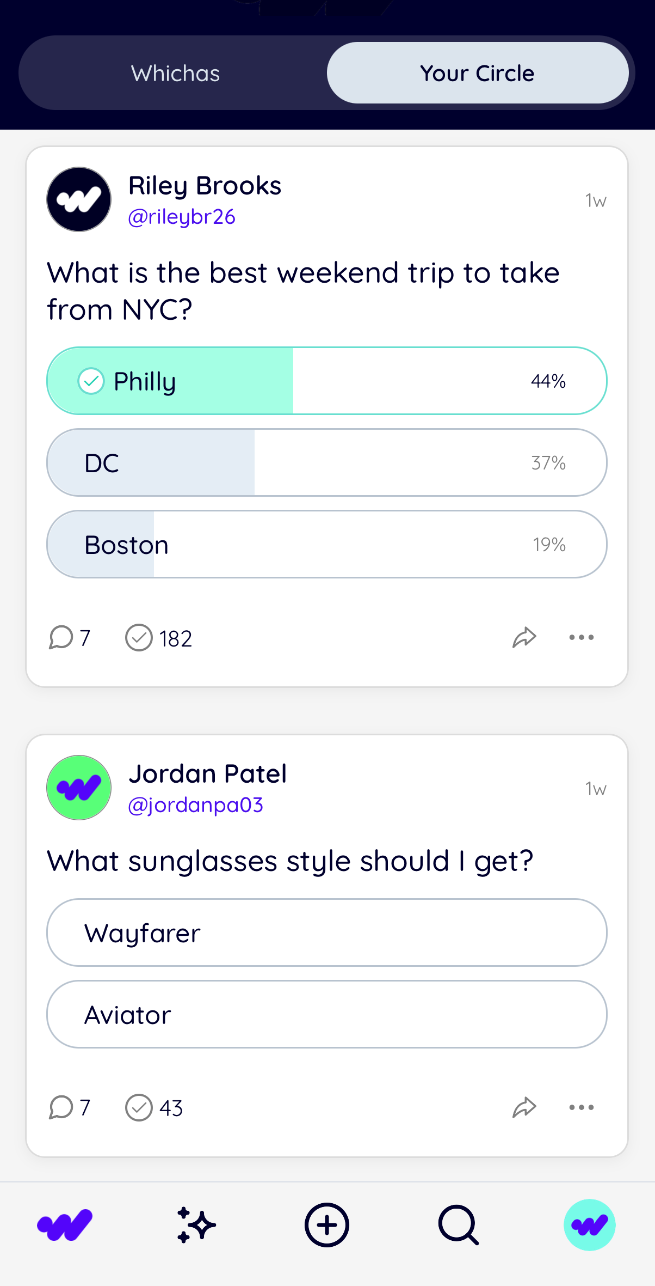
Task: Open the sparkles discover icon
Action: tap(196, 1225)
